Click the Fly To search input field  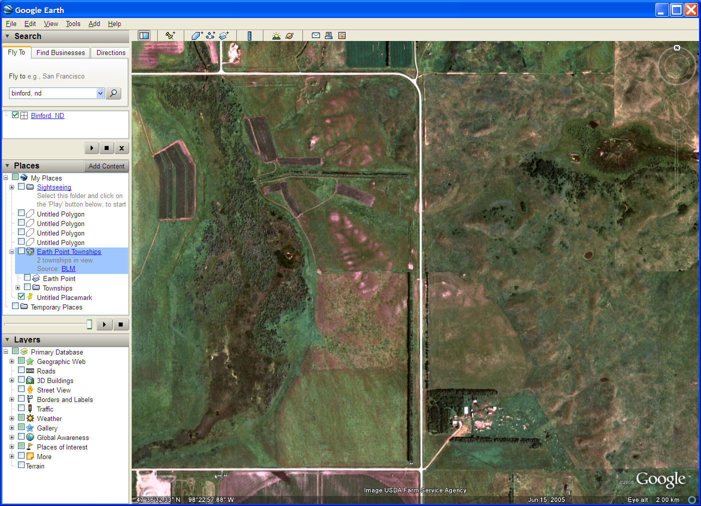pos(53,93)
